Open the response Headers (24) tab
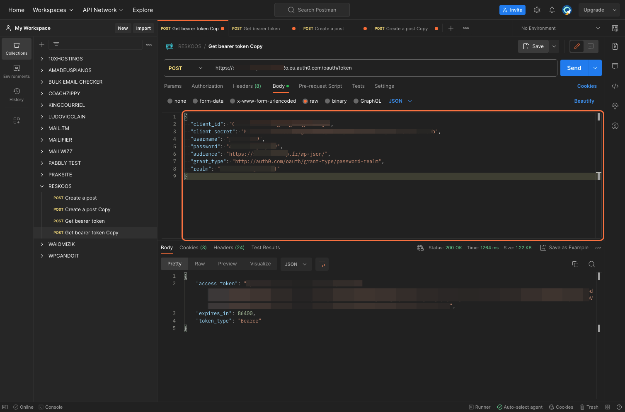This screenshot has height=412, width=625. (229, 248)
